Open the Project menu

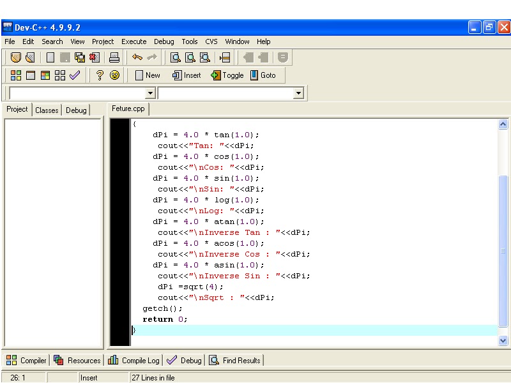103,41
